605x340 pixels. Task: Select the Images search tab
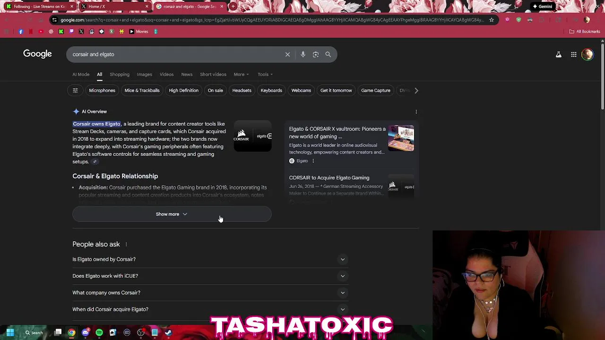(x=145, y=74)
